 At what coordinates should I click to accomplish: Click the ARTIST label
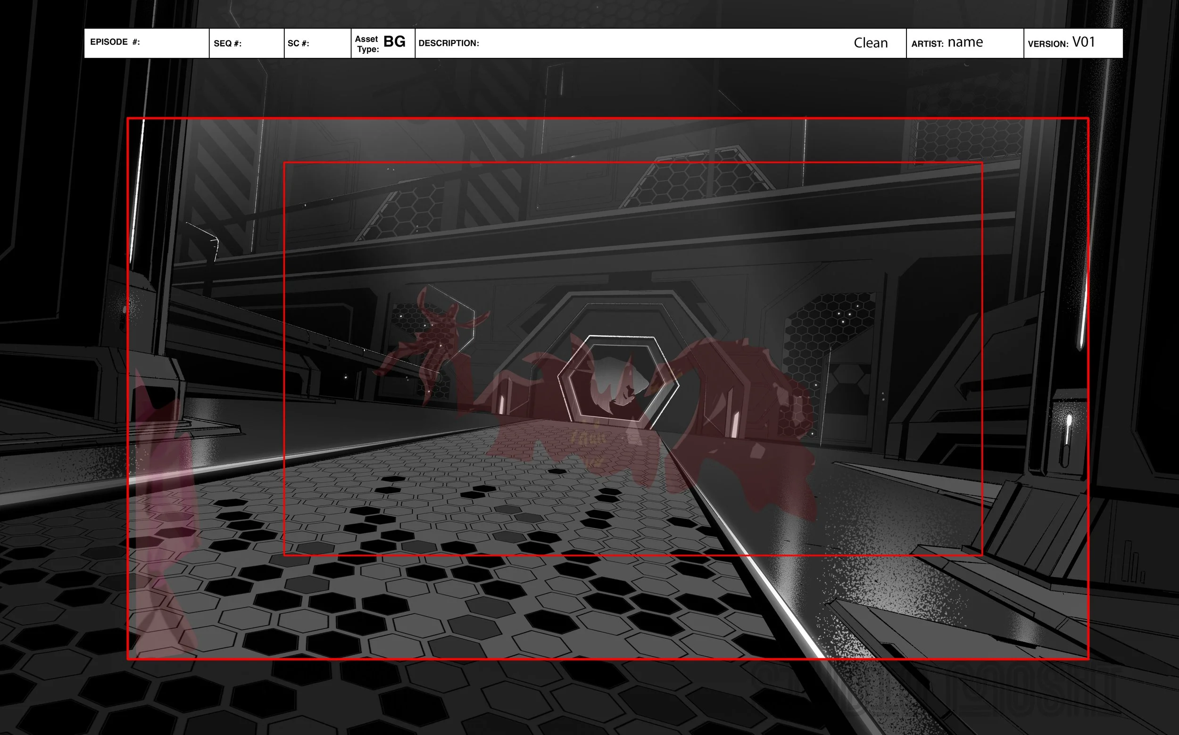tap(927, 44)
